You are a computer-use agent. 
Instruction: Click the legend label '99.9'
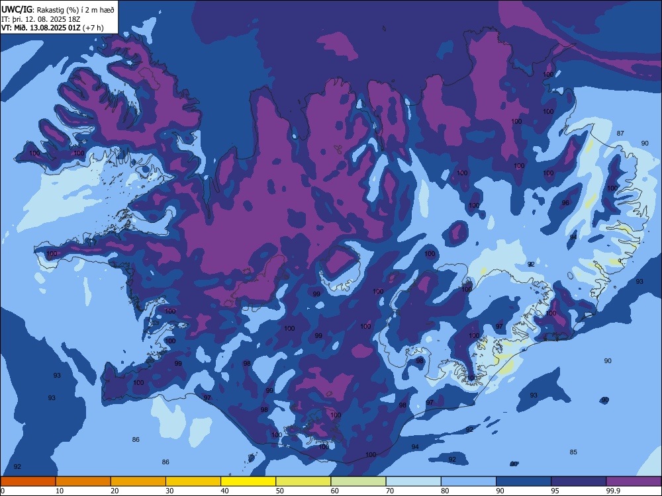pyautogui.click(x=613, y=491)
